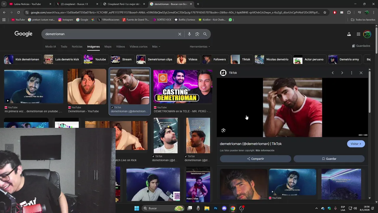Switch to Videos cortos tab
The width and height of the screenshot is (378, 213).
tap(139, 47)
